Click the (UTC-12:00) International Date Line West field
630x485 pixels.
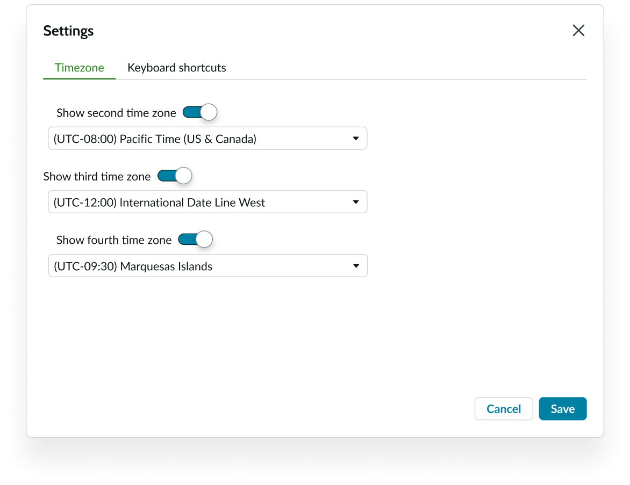[x=159, y=202]
